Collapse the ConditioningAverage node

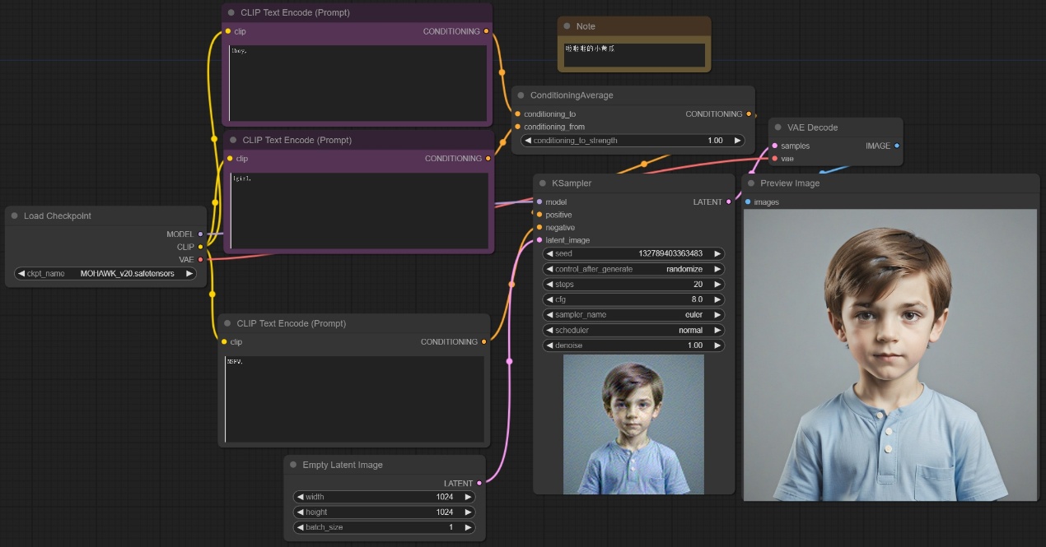pos(521,95)
